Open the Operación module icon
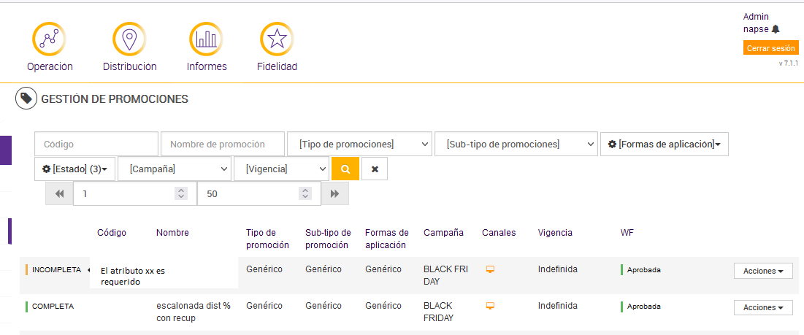The width and height of the screenshot is (804, 335). pos(50,39)
